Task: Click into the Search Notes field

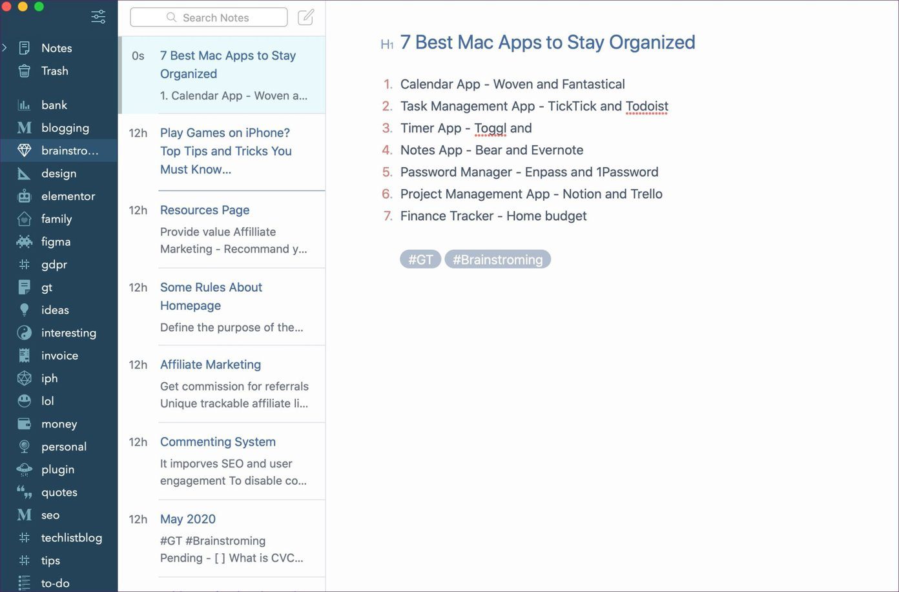Action: 209,17
